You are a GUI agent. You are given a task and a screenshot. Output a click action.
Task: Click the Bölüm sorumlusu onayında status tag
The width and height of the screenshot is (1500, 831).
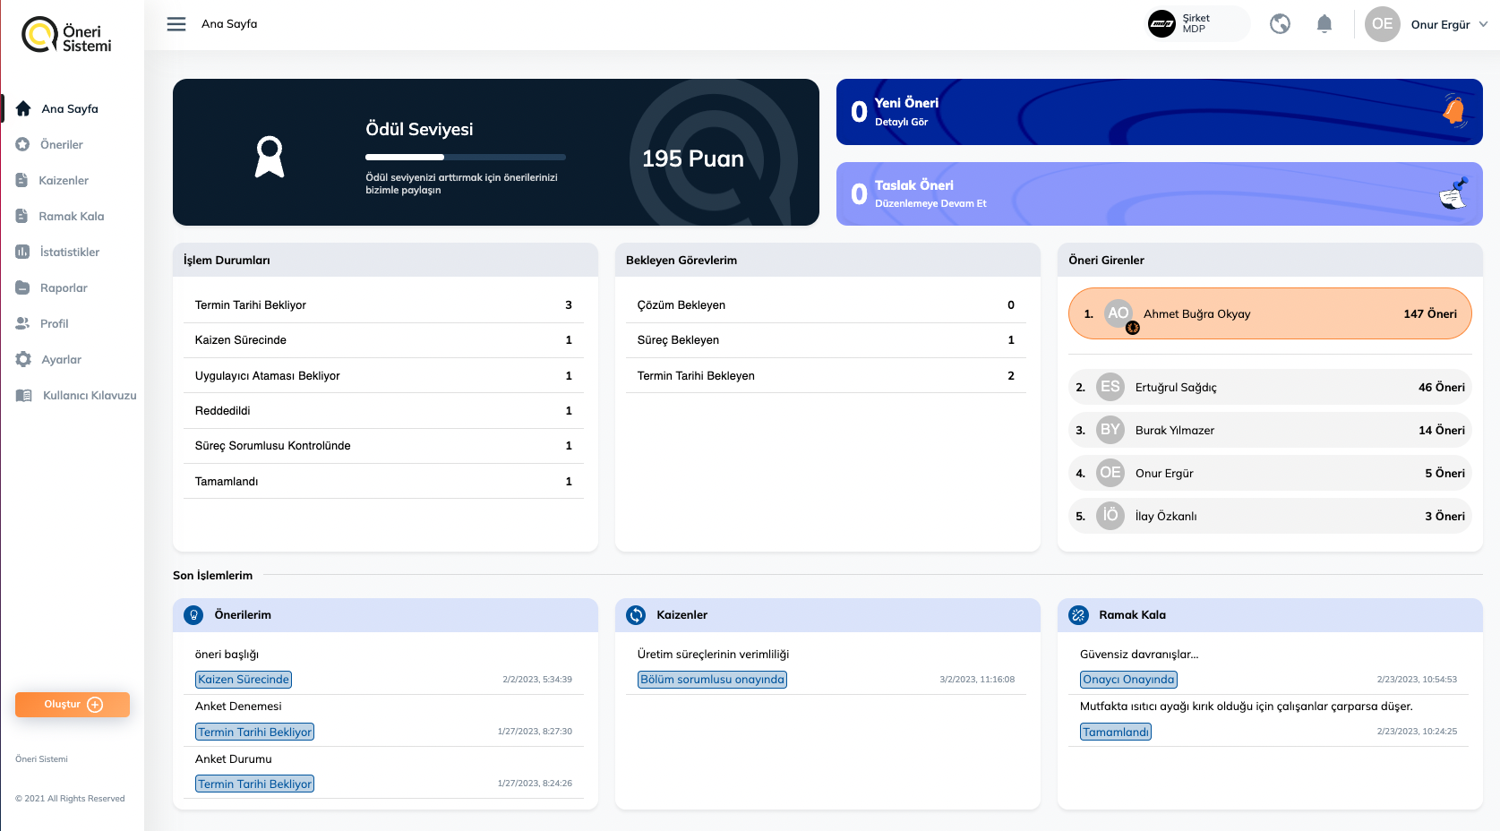(x=712, y=680)
